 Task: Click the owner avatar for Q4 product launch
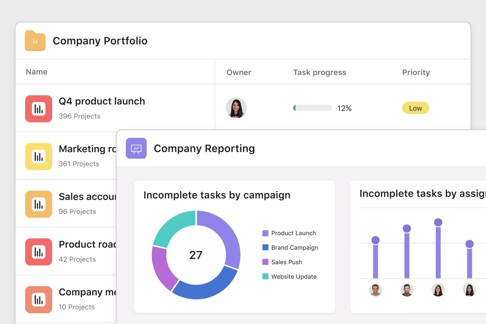(236, 108)
